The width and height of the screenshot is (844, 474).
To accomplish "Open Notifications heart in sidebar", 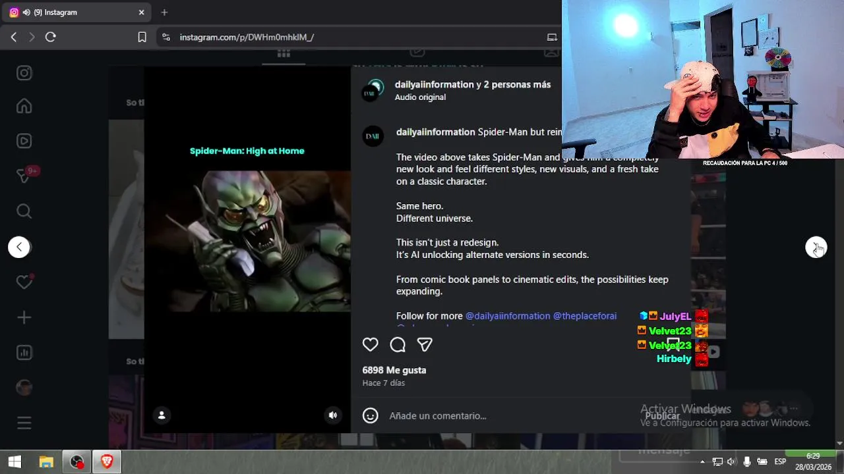I will [x=24, y=282].
